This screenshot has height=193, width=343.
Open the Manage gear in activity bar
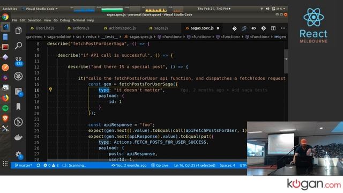[19, 155]
